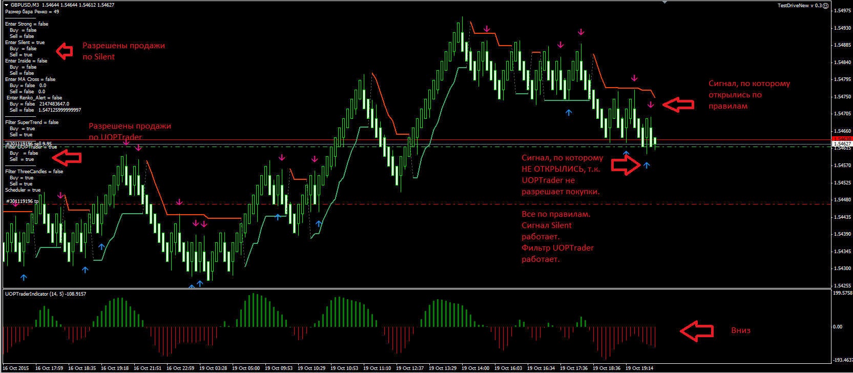Click the '16 Oct 19:18' time label
853x373 pixels.
[115, 368]
